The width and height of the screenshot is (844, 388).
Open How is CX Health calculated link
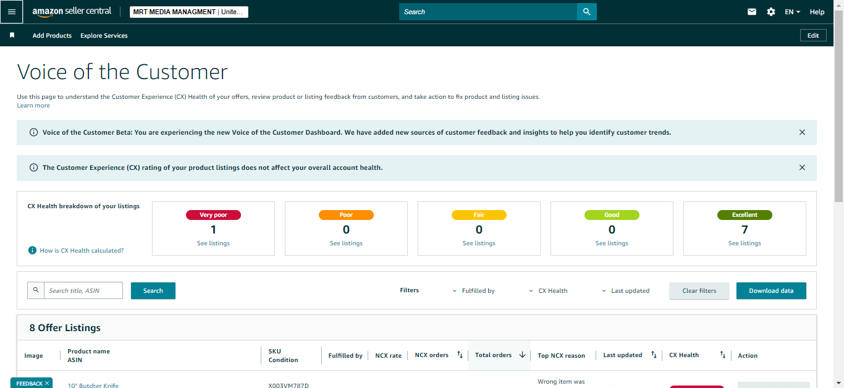coord(82,250)
